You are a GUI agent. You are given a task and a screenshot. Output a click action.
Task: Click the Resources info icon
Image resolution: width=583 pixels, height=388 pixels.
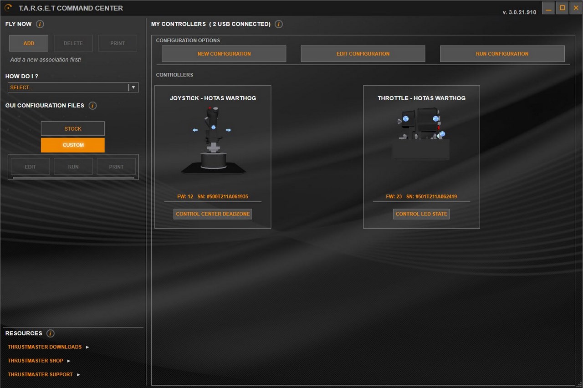pos(51,333)
